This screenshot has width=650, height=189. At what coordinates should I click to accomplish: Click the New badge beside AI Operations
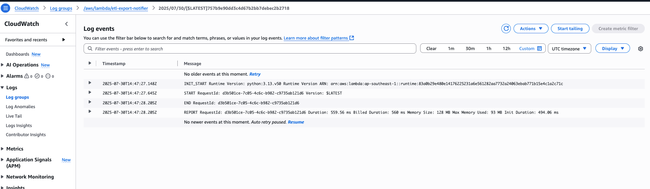[x=45, y=65]
